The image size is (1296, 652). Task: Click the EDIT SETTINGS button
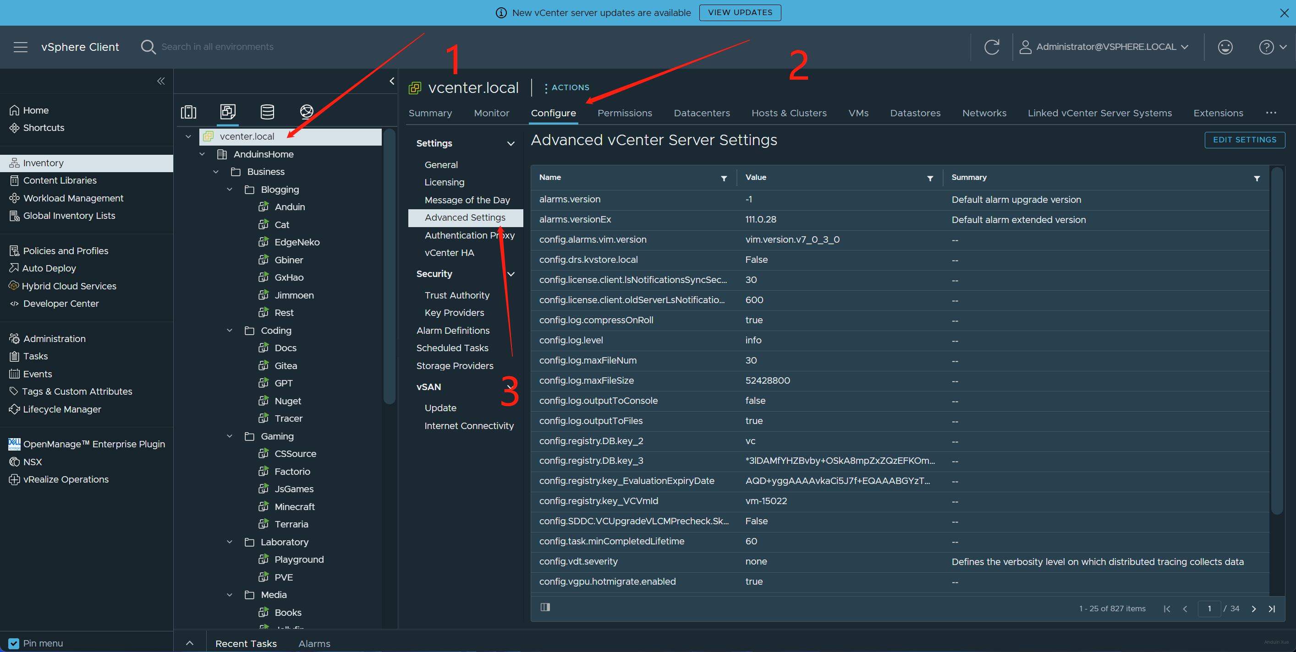(x=1244, y=140)
